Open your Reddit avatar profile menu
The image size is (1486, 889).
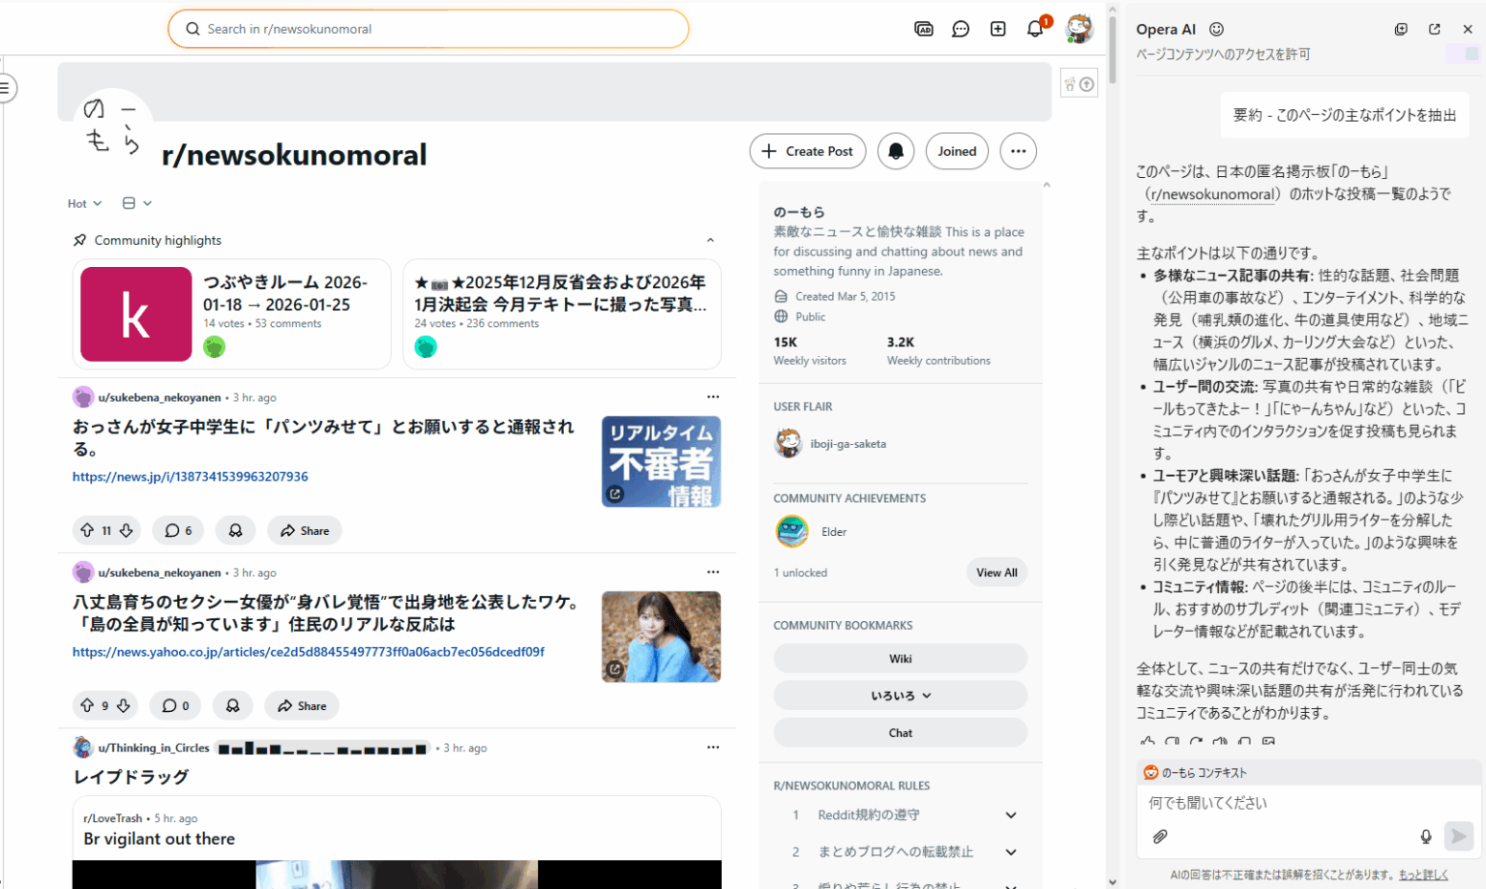1080,28
